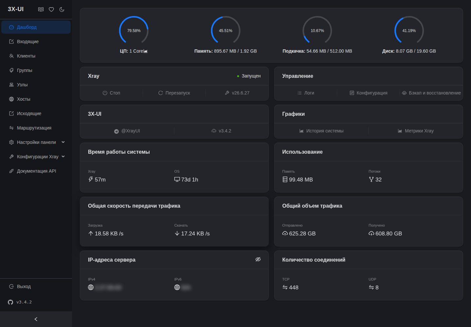Click the sent cloud icon near 625.28 GB

tap(285, 233)
